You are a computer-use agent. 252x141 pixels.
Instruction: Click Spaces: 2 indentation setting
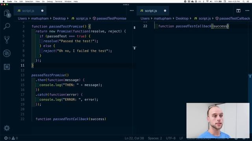(x=155, y=138)
